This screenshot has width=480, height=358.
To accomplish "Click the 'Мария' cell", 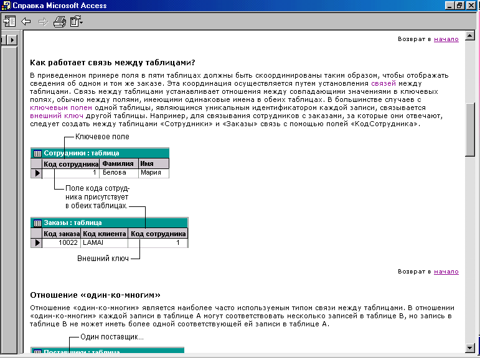I will click(154, 173).
